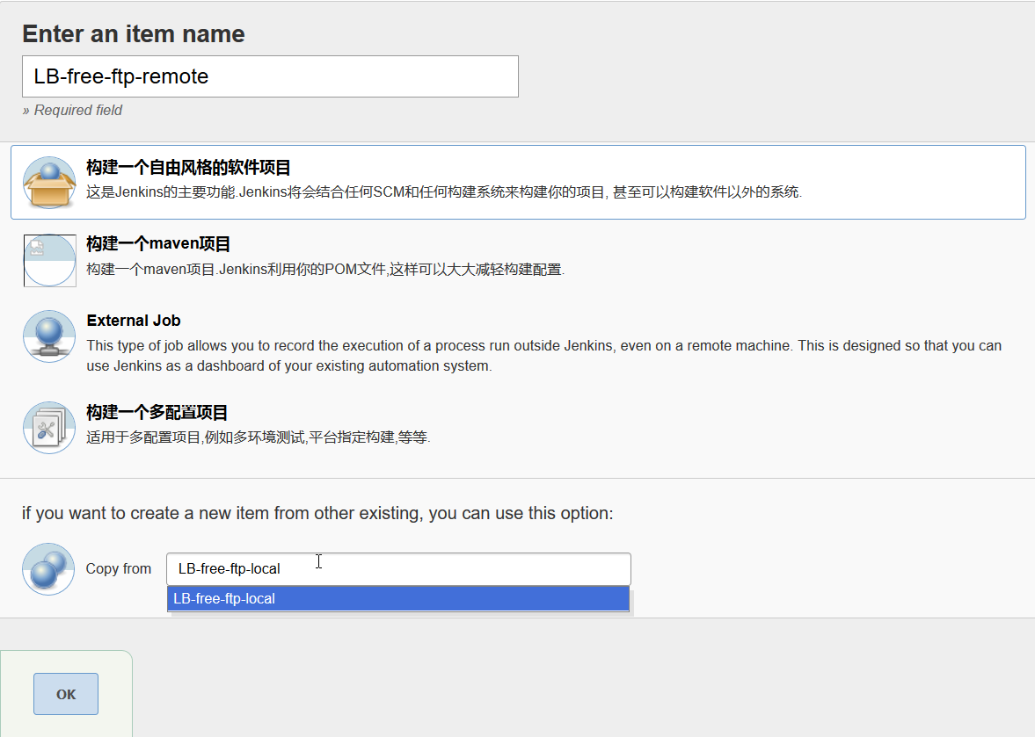Click the External Job description paragraph
Screen dimensions: 1035x737
543,356
